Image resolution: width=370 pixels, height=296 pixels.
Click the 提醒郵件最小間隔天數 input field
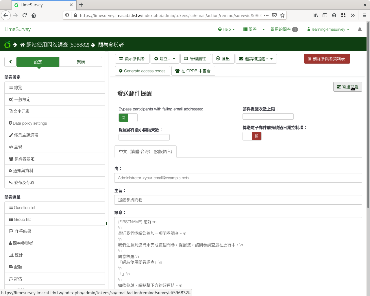pyautogui.click(x=144, y=137)
